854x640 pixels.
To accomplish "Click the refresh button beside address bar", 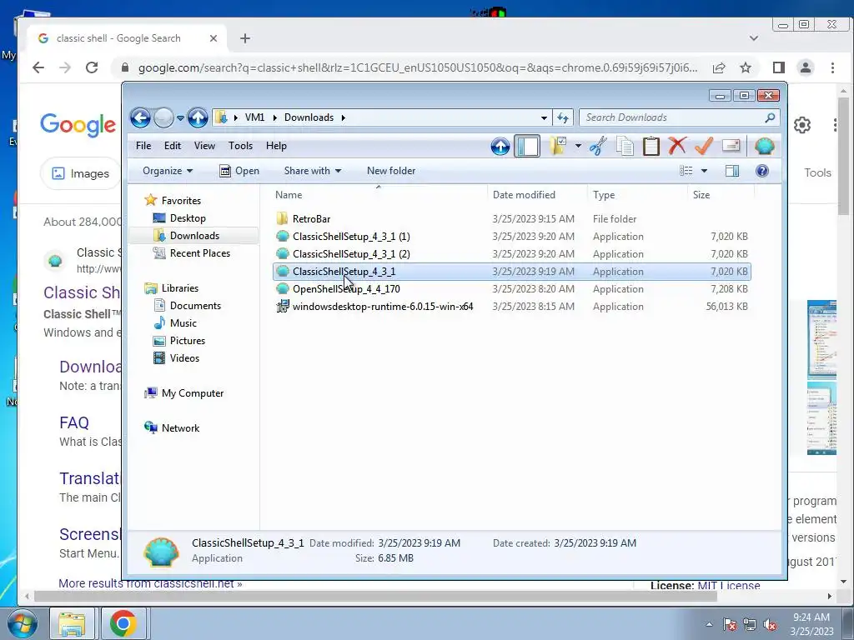I will (x=563, y=117).
